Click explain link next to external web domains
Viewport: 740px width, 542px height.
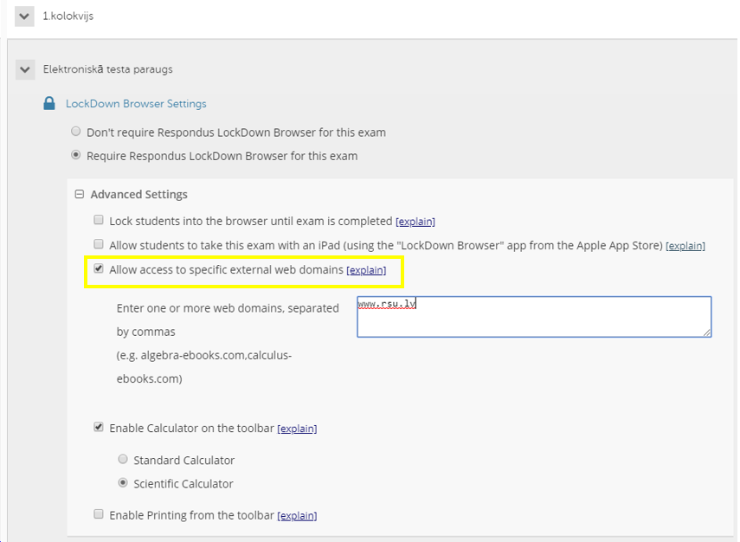point(366,270)
